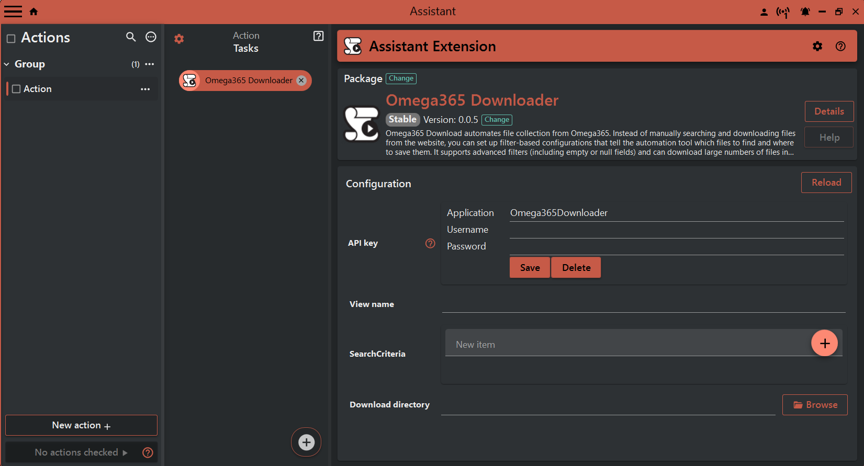Click the Reload configuration button
This screenshot has width=864, height=466.
[826, 183]
